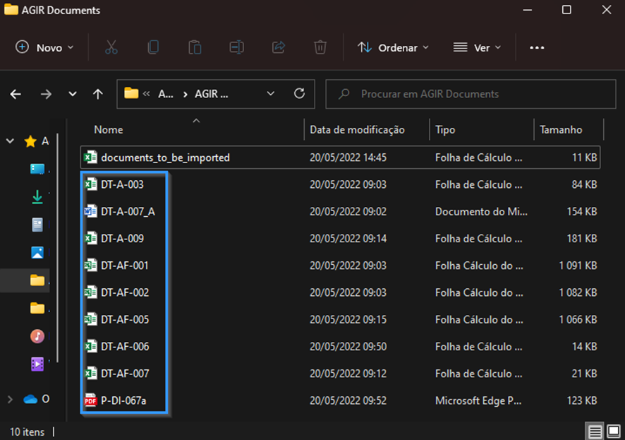Switch to details view in status bar

click(595, 432)
